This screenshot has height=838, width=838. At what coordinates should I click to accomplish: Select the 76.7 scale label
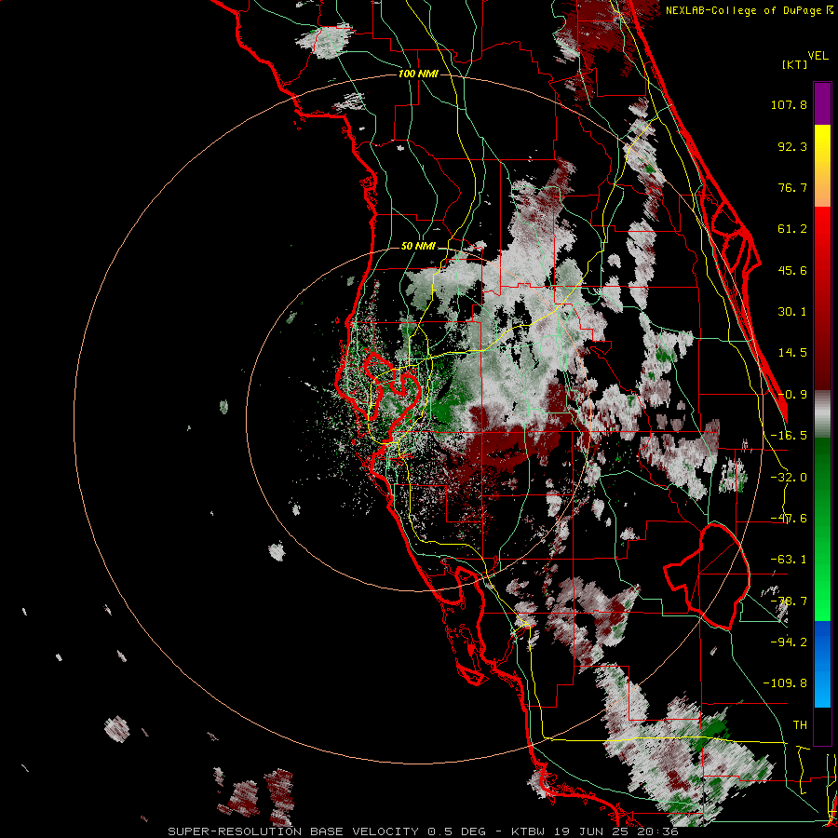tap(792, 187)
